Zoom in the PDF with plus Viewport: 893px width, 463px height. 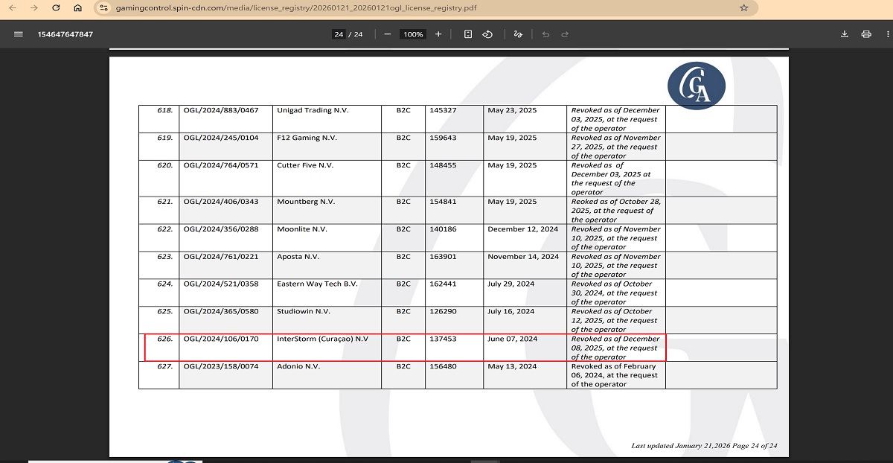pos(438,34)
